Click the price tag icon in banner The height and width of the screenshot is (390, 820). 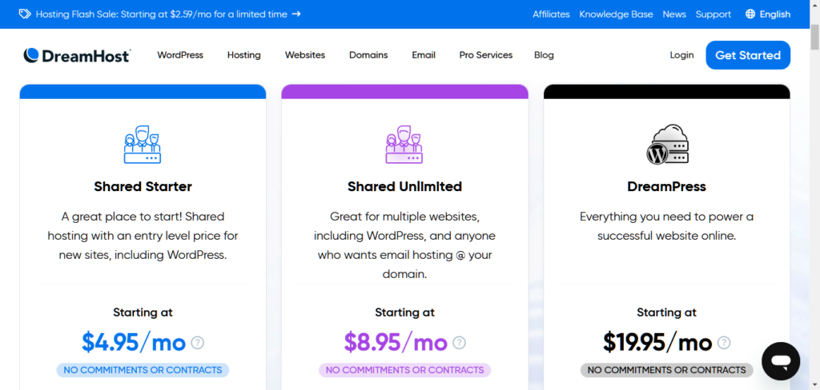pyautogui.click(x=25, y=14)
